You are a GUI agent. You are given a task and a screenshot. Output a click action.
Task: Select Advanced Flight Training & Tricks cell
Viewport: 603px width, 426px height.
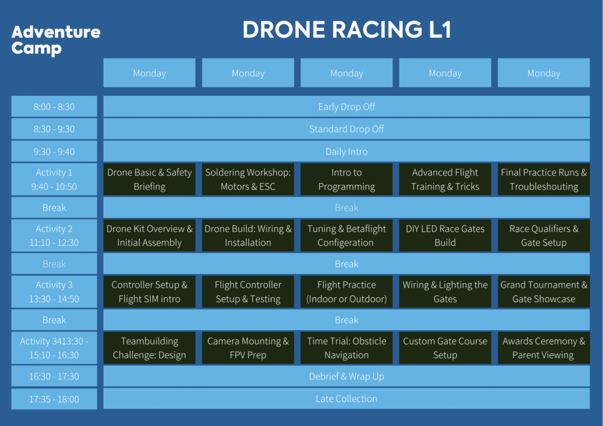tap(445, 179)
